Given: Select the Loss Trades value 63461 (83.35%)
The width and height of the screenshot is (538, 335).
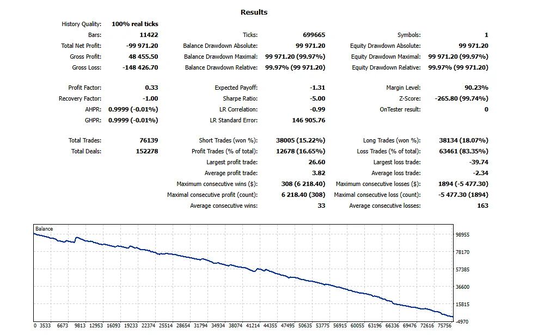Looking at the screenshot, I should (x=463, y=151).
